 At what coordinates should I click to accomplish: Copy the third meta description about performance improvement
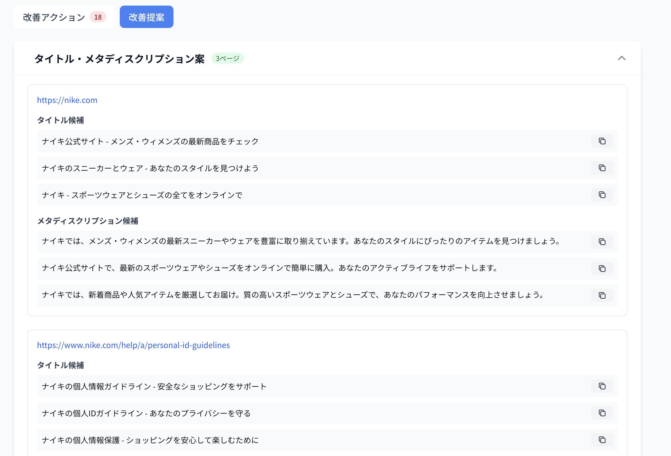[602, 295]
